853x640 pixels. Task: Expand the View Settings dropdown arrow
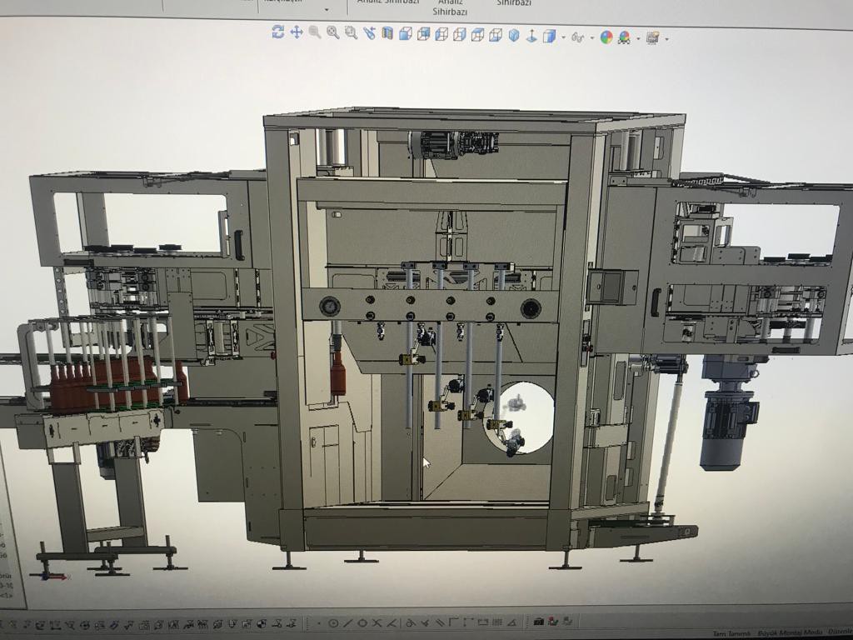(667, 39)
